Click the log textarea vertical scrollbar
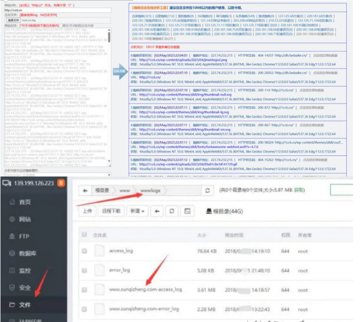The width and height of the screenshot is (362, 322). click(x=110, y=94)
